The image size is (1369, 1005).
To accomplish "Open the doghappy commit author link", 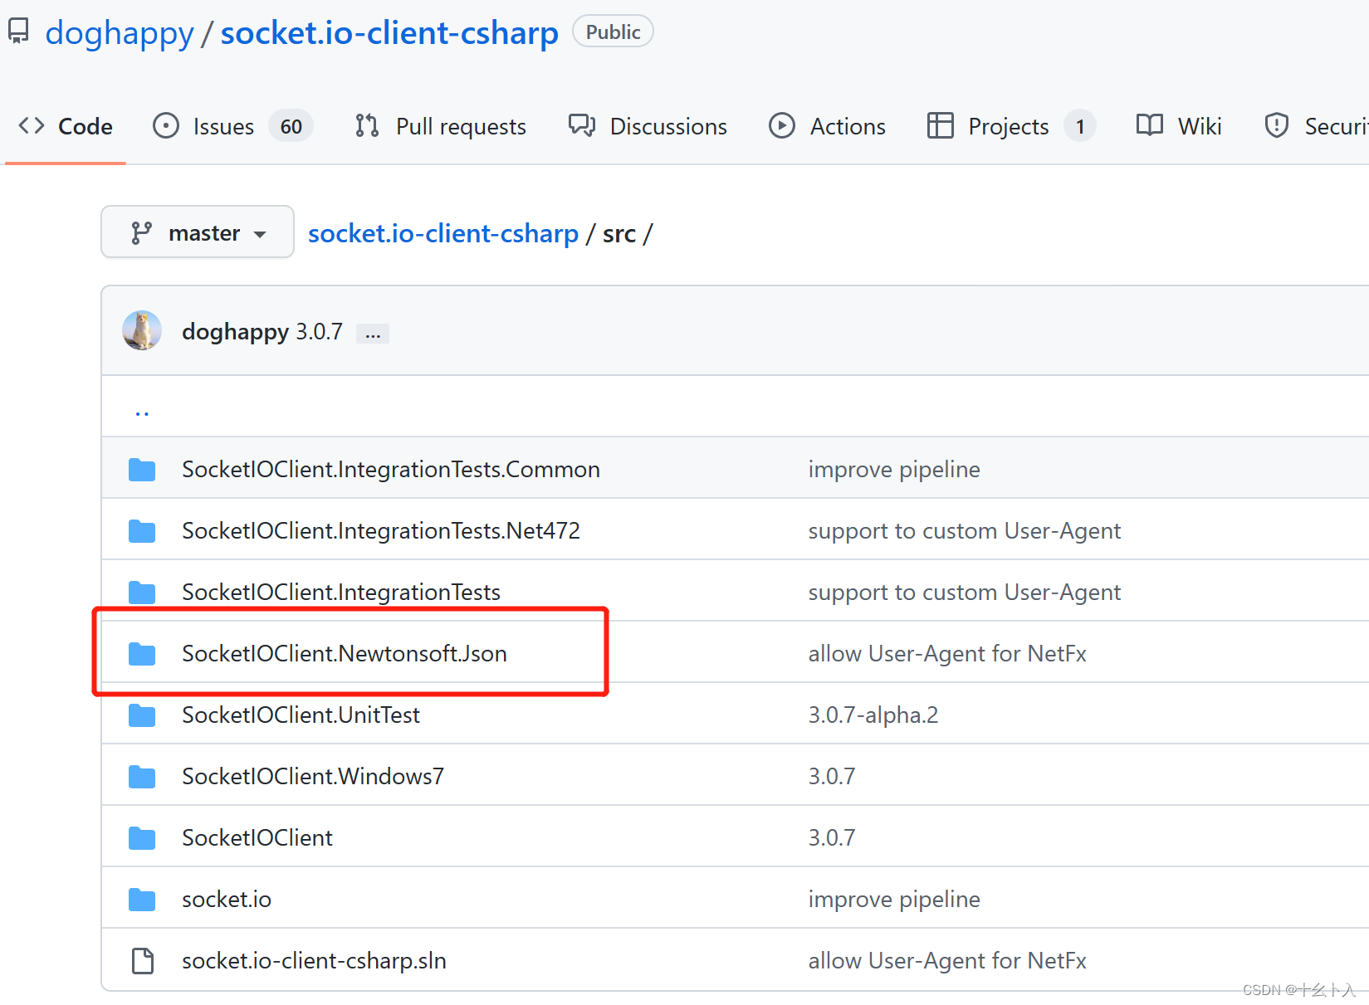I will pyautogui.click(x=235, y=331).
